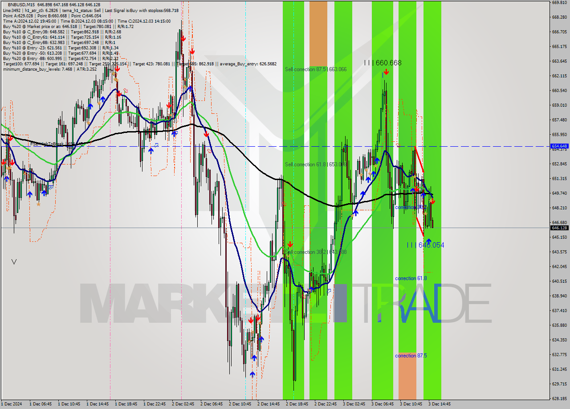Click the 'I I I 660.668' peak label
This screenshot has width=570, height=409.
383,63
